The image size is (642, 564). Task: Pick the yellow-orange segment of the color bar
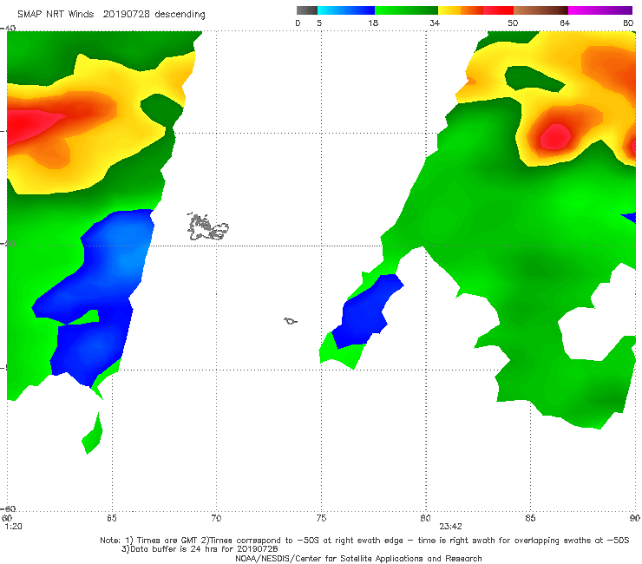460,10
